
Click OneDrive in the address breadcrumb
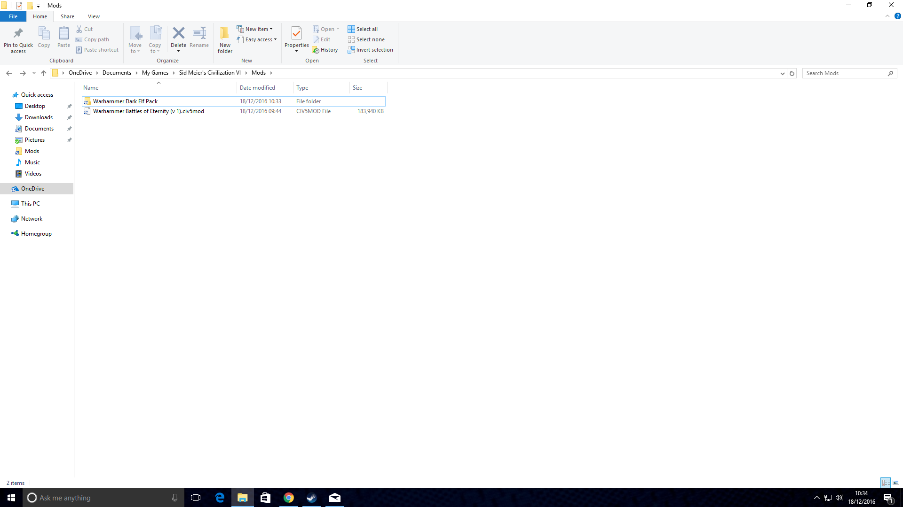click(x=80, y=73)
